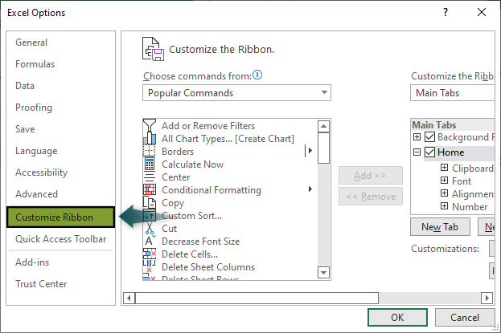Select the Clipboard group tree item
This screenshot has height=333, width=501.
coord(473,168)
